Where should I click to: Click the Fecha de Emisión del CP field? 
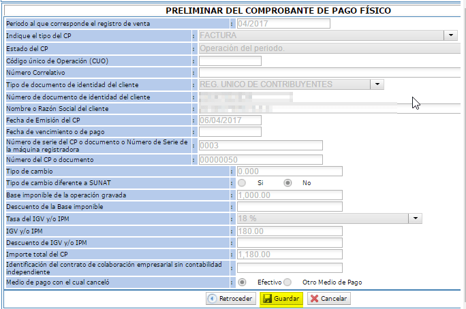[230, 120]
